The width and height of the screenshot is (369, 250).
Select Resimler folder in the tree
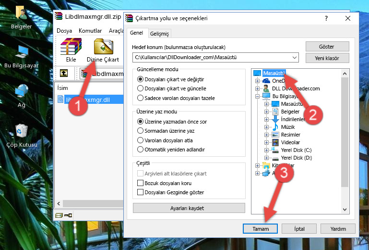tap(291, 135)
